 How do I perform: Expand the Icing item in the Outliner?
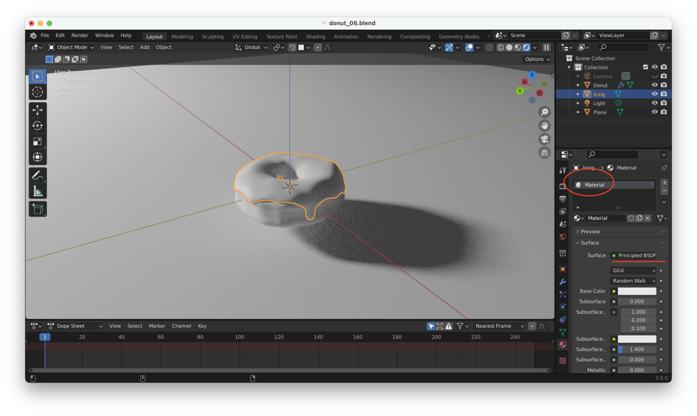click(578, 94)
